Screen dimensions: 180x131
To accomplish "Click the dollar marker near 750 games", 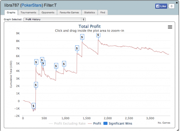I will pos(56,66).
